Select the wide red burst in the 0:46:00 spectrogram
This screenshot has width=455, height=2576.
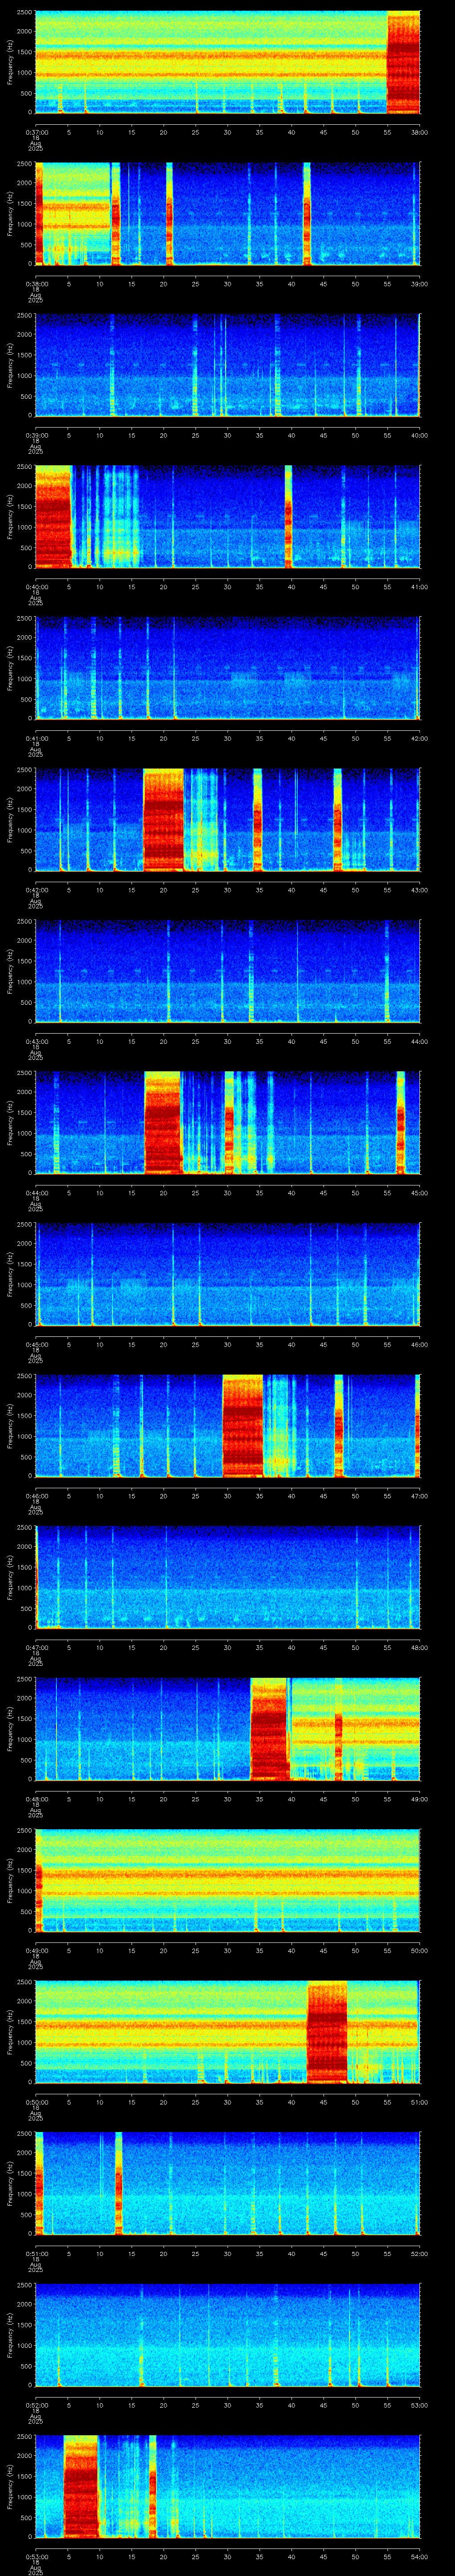(x=242, y=1425)
